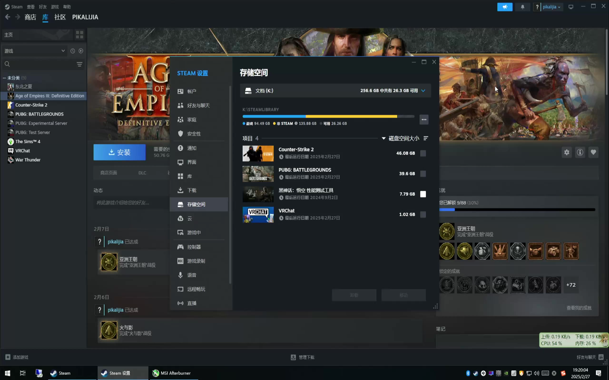The image size is (609, 380).
Task: Go back with the navigation arrow
Action: pos(8,17)
